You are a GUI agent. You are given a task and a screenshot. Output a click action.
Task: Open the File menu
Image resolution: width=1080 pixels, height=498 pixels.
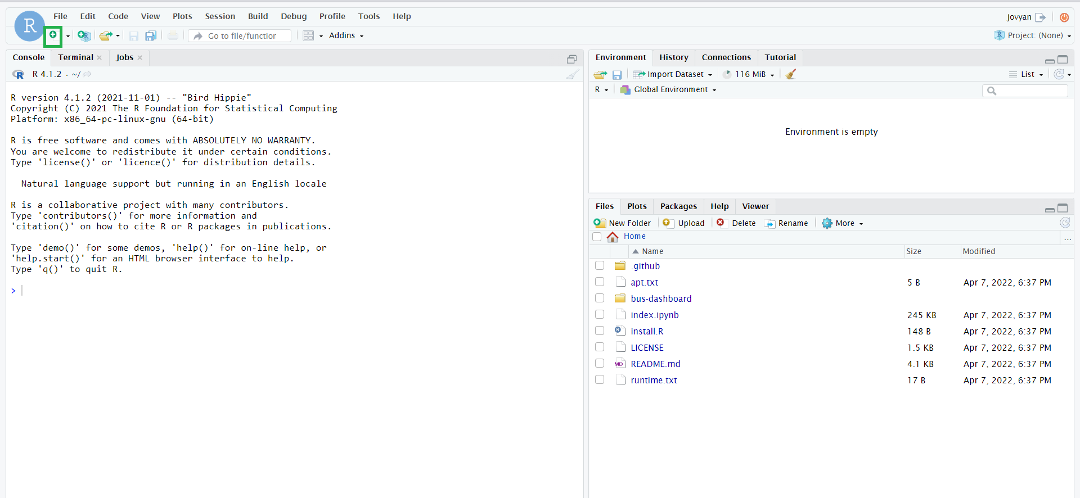[60, 16]
